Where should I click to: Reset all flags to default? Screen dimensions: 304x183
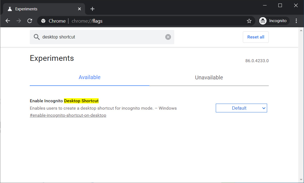click(x=256, y=37)
